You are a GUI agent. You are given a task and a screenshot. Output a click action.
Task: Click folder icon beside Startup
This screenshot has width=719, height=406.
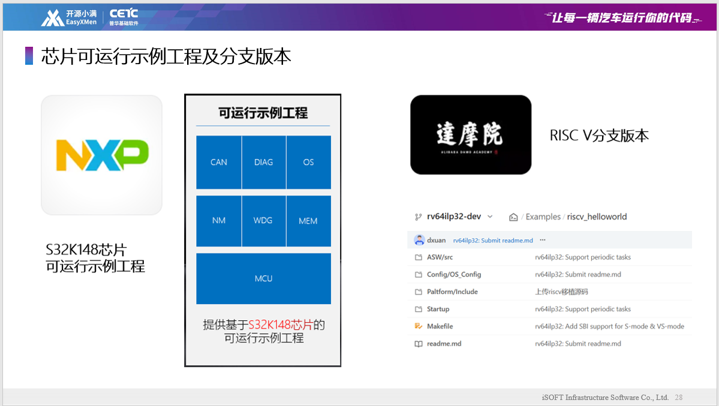(418, 309)
